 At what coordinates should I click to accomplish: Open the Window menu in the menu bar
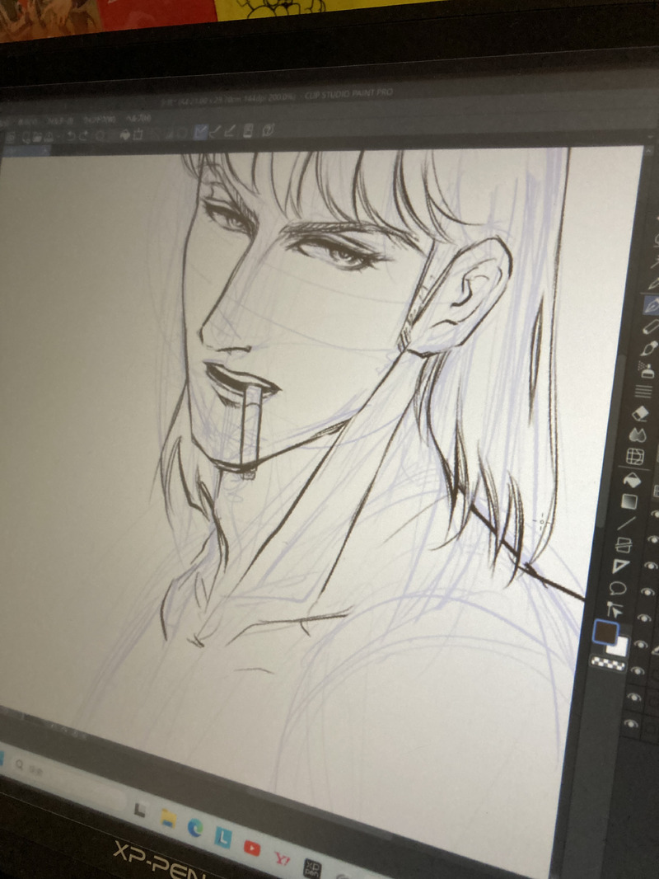tap(99, 120)
